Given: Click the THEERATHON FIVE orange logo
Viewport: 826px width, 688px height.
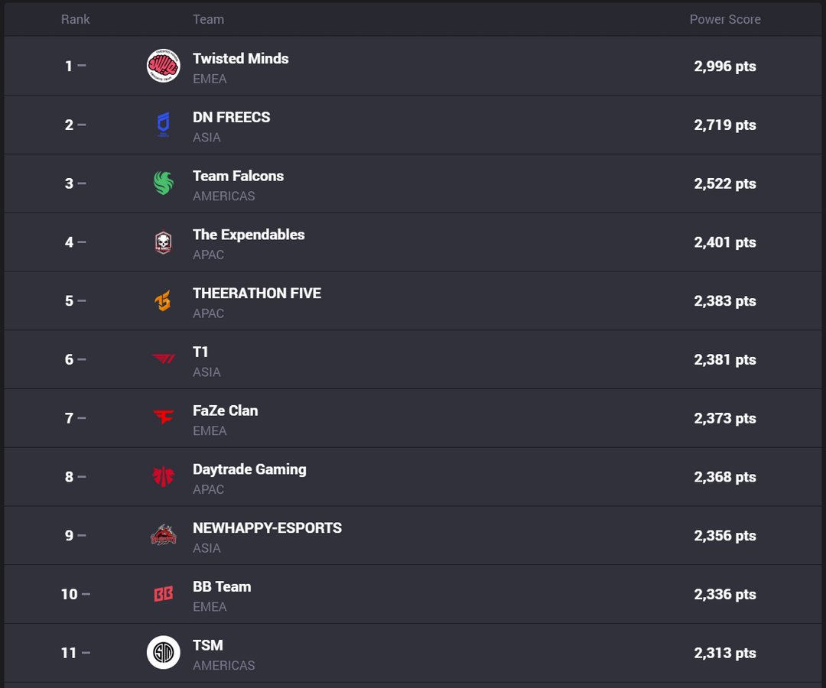Looking at the screenshot, I should pyautogui.click(x=163, y=301).
